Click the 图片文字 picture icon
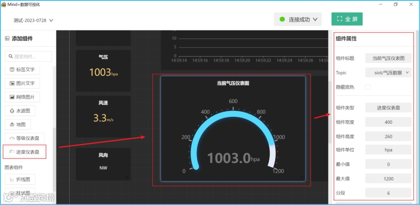Image resolution: width=420 pixels, height=205 pixels. (x=12, y=83)
